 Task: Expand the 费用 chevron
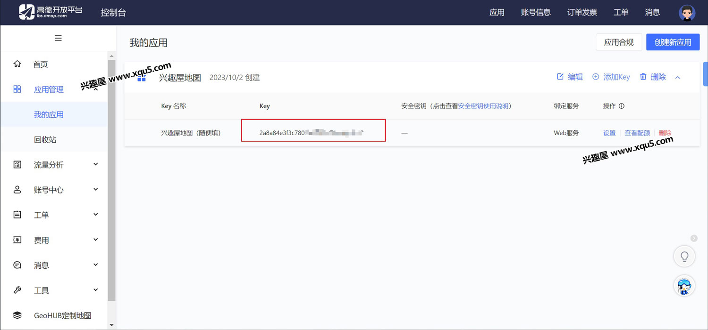96,240
